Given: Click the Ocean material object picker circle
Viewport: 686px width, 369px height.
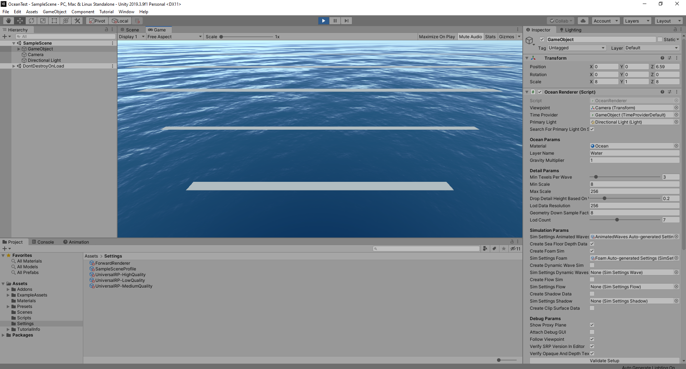Looking at the screenshot, I should (x=676, y=146).
